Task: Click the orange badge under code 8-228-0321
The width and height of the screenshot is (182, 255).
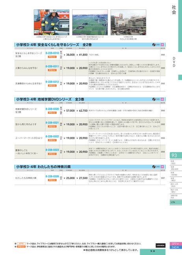Action: 52,126
